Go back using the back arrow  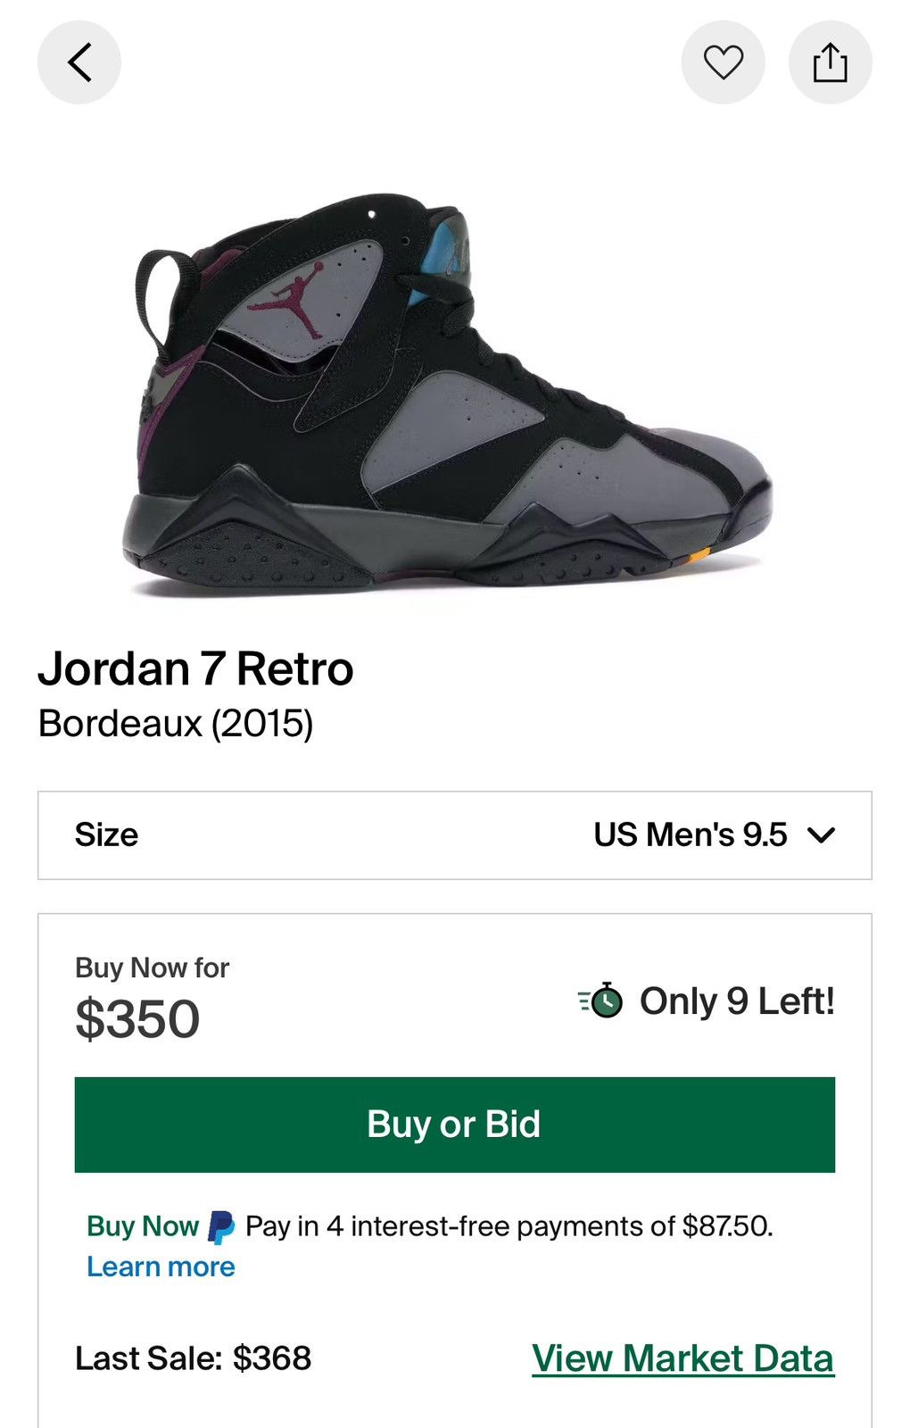pyautogui.click(x=79, y=62)
